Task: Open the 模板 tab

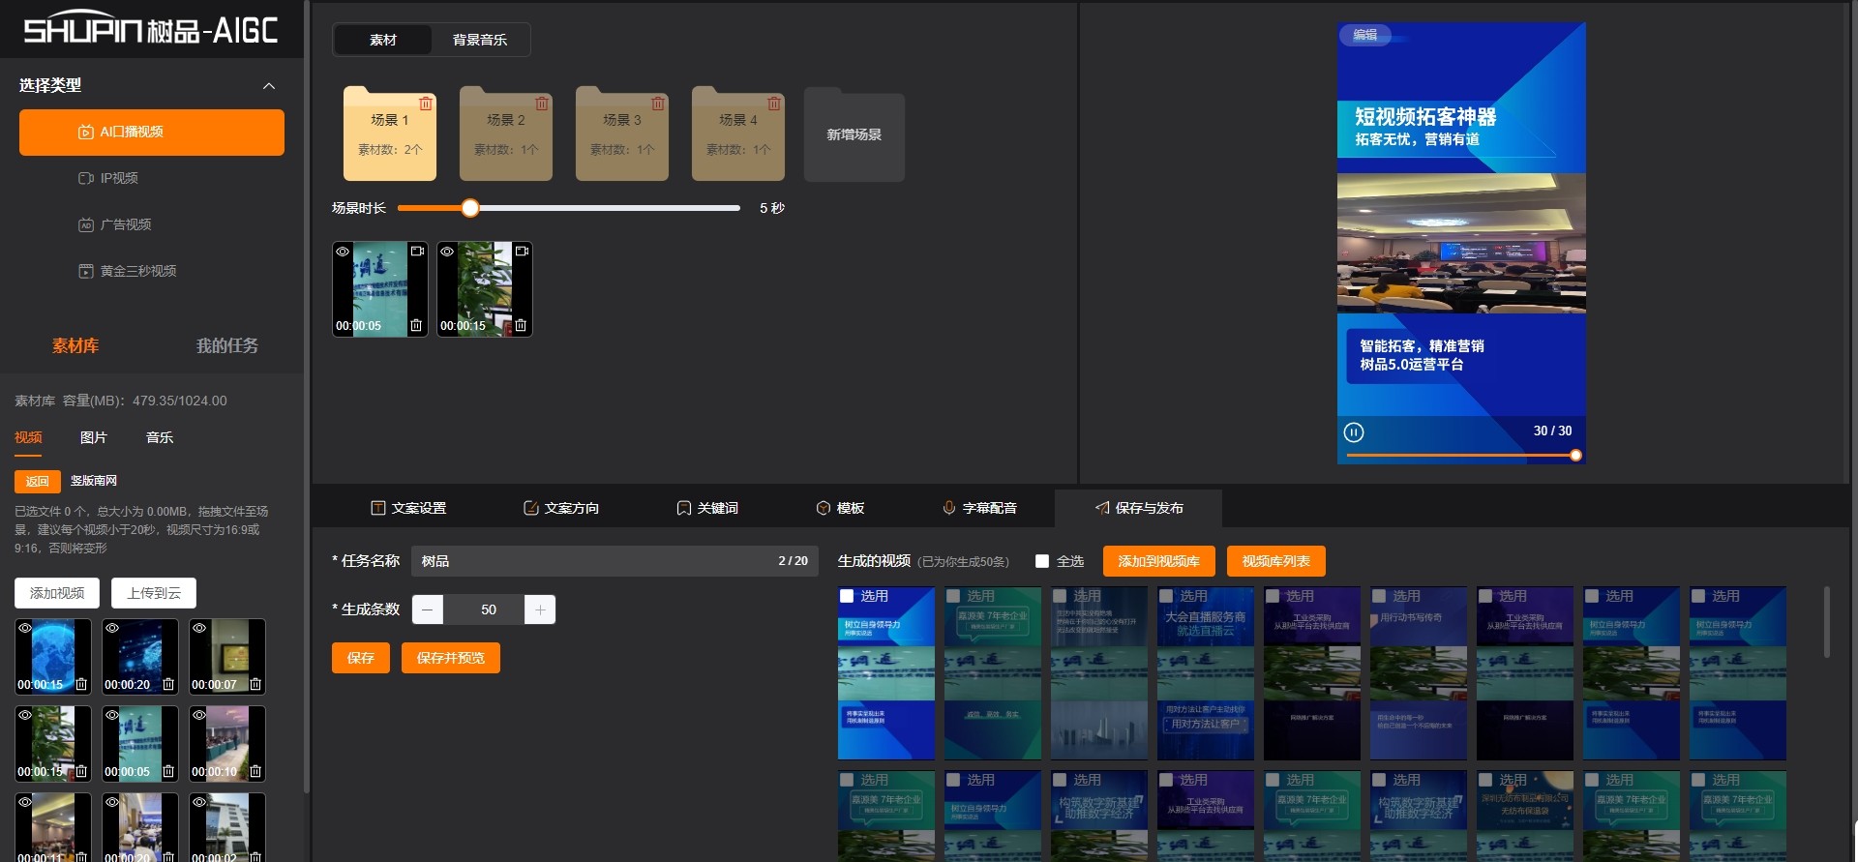Action: 840,508
